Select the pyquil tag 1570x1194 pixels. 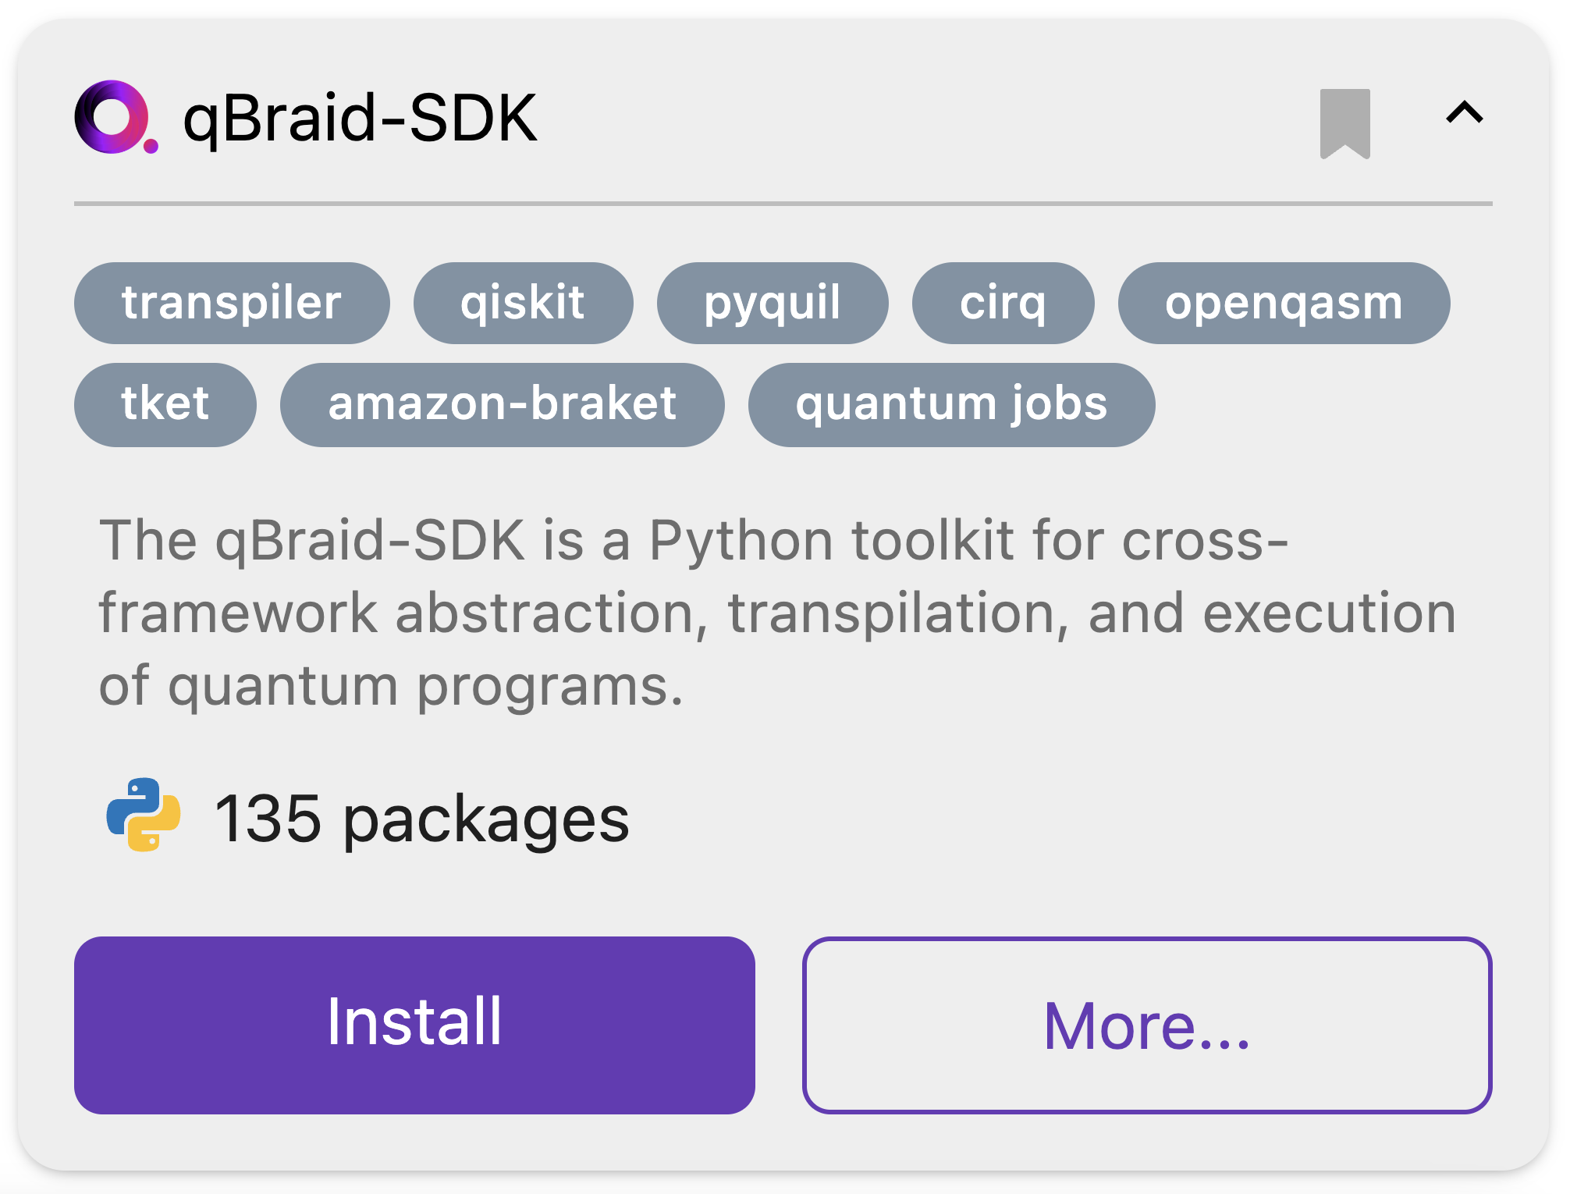[x=773, y=303]
